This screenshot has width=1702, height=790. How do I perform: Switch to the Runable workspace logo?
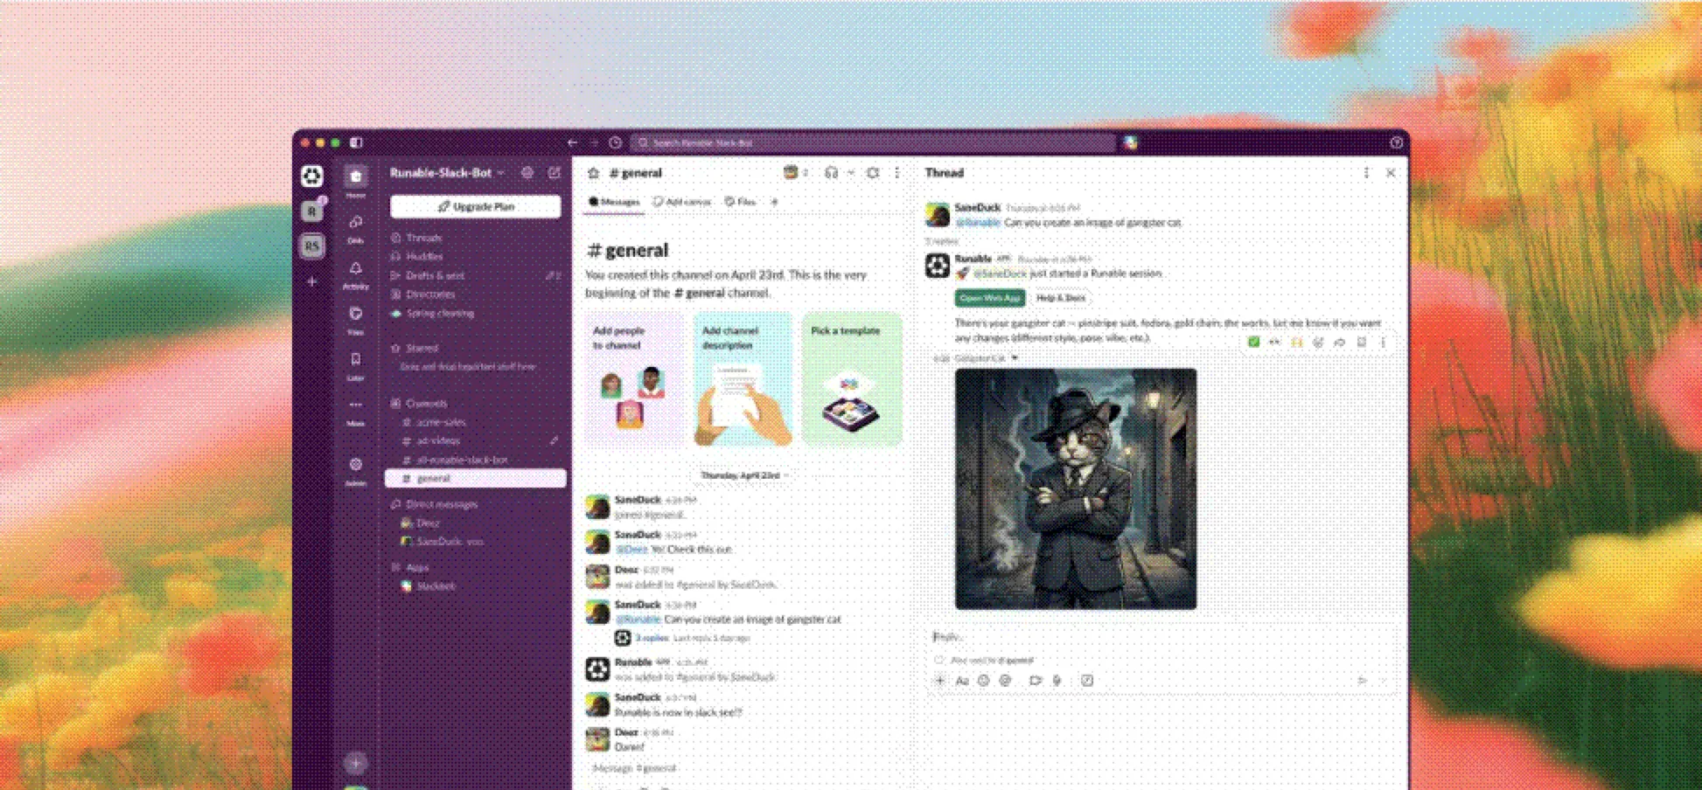[x=312, y=176]
